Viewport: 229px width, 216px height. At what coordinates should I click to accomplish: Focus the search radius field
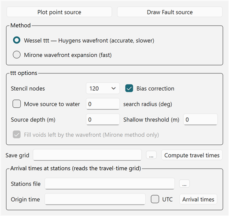tap(103, 104)
